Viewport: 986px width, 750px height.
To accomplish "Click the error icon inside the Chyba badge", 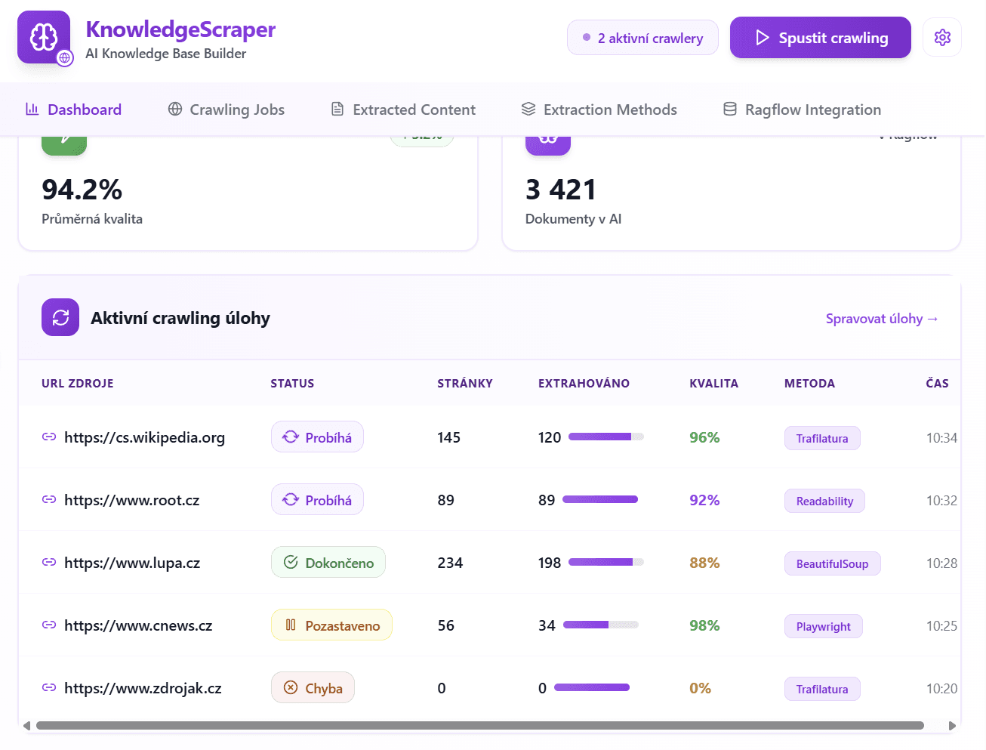I will [x=292, y=687].
